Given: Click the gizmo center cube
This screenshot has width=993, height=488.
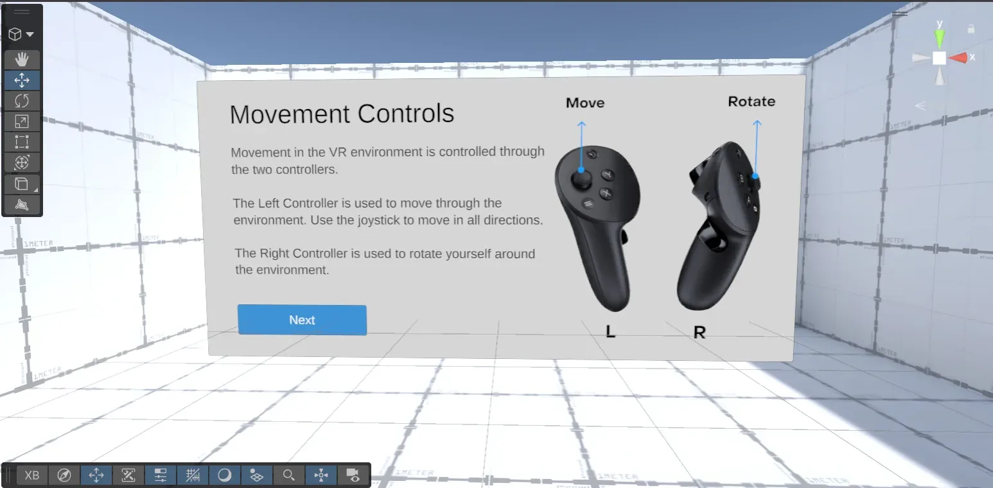Looking at the screenshot, I should click(x=939, y=58).
